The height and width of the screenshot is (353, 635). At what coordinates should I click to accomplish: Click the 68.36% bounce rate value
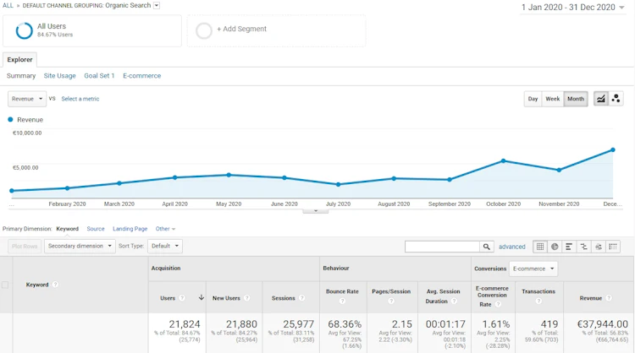(345, 324)
